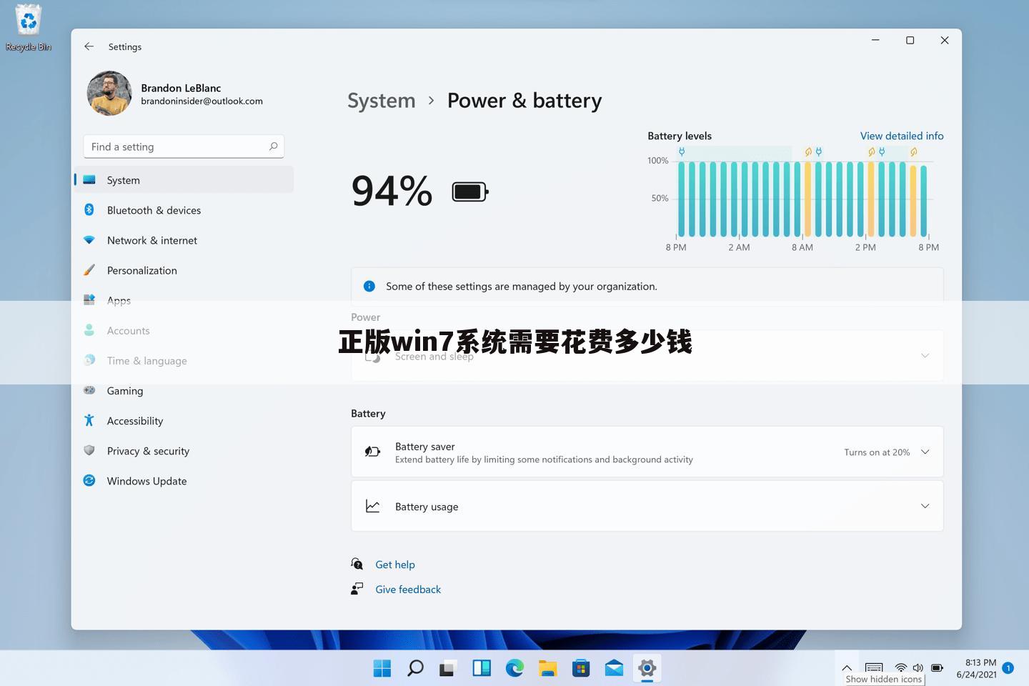Click the info icon in organization notice
This screenshot has height=686, width=1029.
pos(369,287)
